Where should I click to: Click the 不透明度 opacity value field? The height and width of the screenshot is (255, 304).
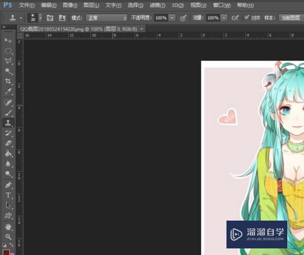click(161, 18)
